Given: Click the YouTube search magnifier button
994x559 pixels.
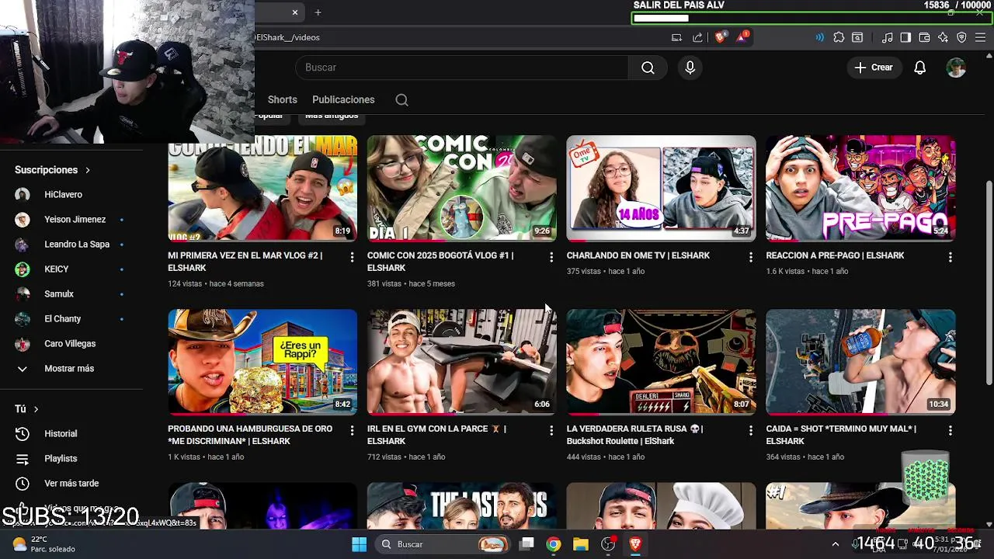Looking at the screenshot, I should tap(648, 68).
